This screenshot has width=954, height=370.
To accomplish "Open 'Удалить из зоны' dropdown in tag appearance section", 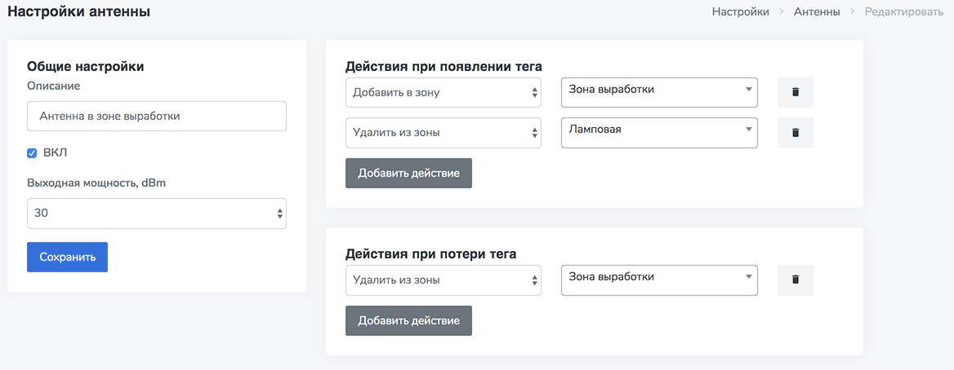I will [x=443, y=133].
